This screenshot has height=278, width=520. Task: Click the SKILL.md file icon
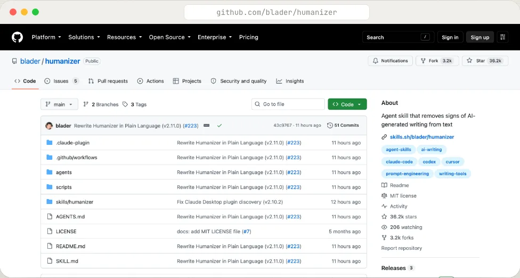[50, 261]
